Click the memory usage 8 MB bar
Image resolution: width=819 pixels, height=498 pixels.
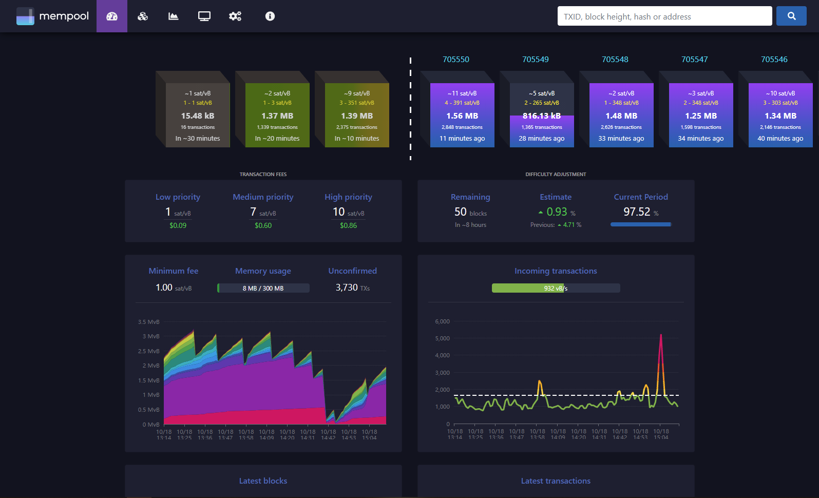click(x=263, y=288)
